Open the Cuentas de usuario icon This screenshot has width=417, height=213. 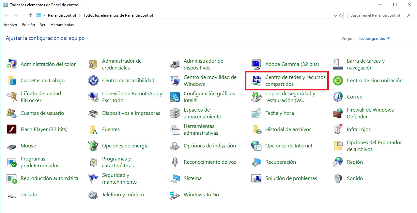[12, 113]
